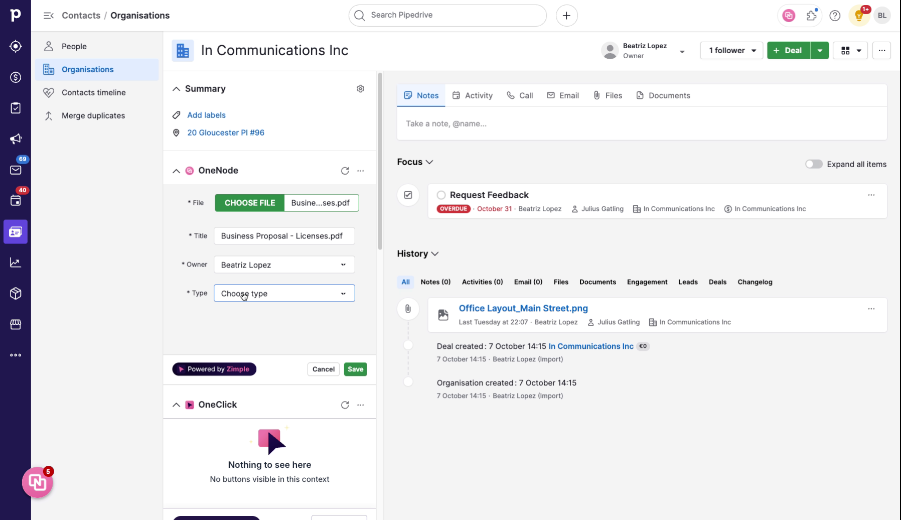Image resolution: width=901 pixels, height=520 pixels.
Task: Click the Add labels link
Action: point(206,115)
